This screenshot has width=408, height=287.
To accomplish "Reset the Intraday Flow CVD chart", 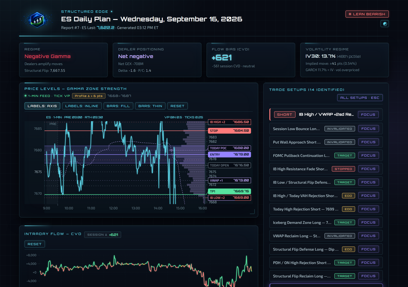I will pos(35,244).
